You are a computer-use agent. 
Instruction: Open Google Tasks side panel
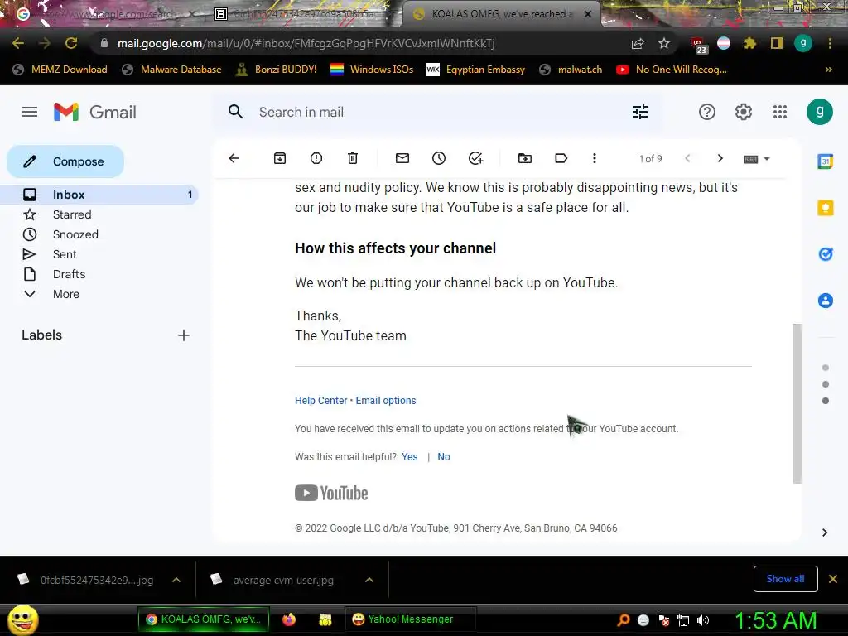click(826, 253)
